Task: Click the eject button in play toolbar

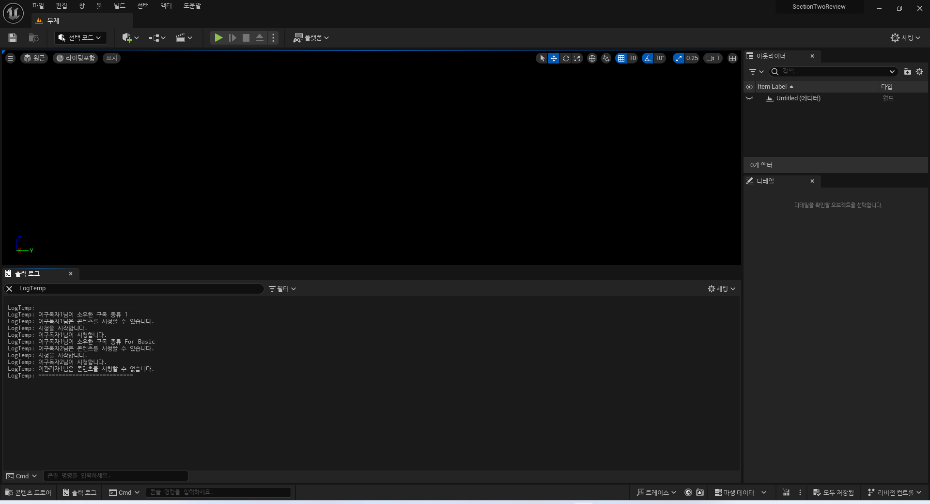Action: (x=260, y=38)
